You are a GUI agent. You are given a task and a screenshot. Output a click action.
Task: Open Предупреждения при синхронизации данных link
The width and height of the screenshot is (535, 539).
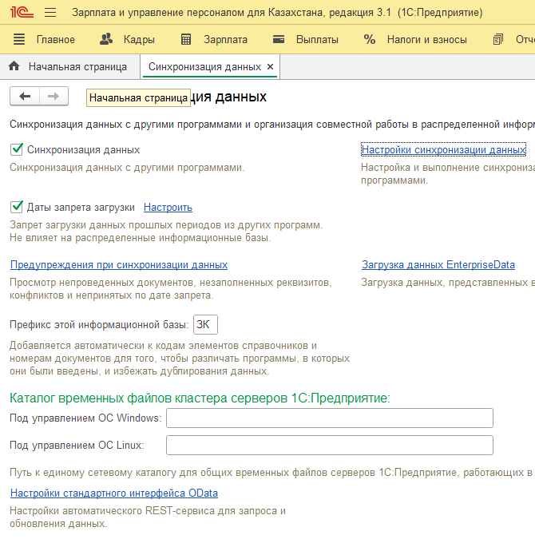pyautogui.click(x=119, y=265)
